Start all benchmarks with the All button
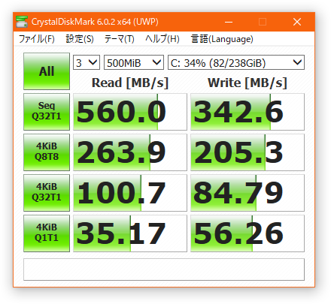The width and height of the screenshot is (331, 304). click(x=47, y=71)
